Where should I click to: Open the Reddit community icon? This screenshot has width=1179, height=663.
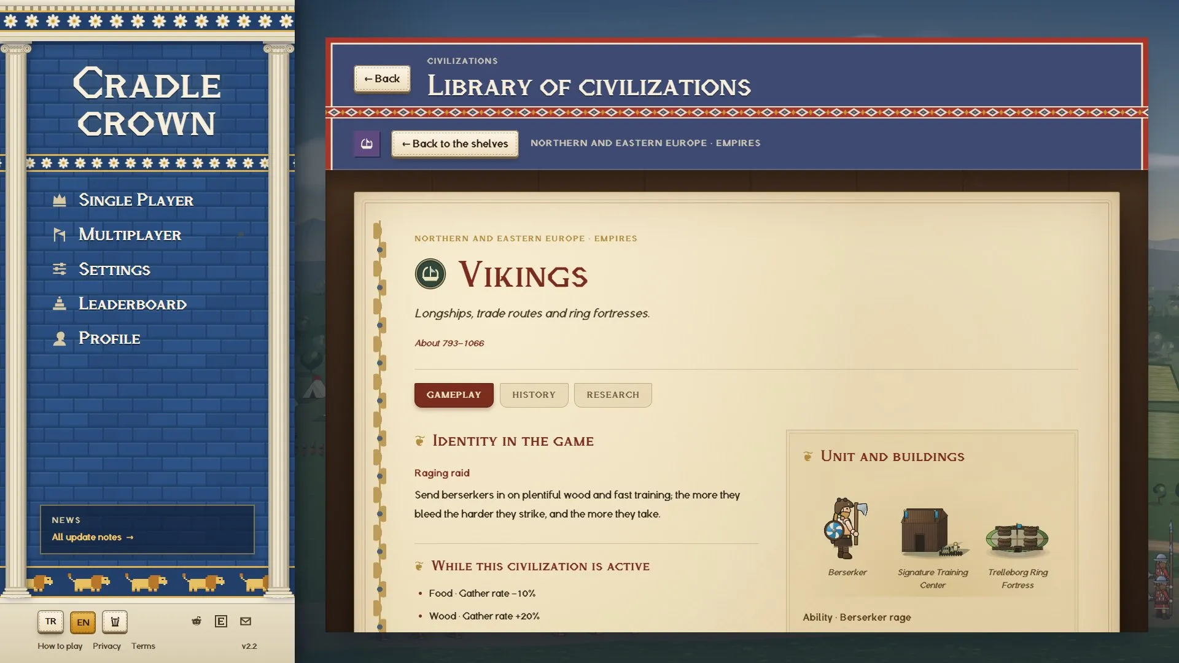pos(196,621)
